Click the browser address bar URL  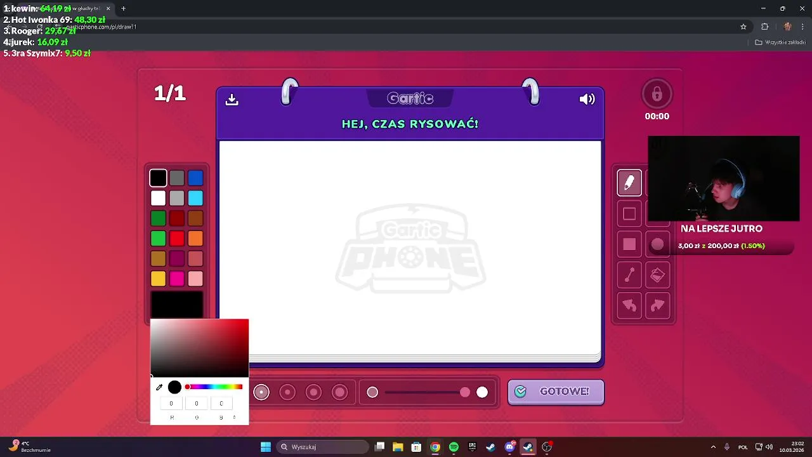click(x=101, y=27)
